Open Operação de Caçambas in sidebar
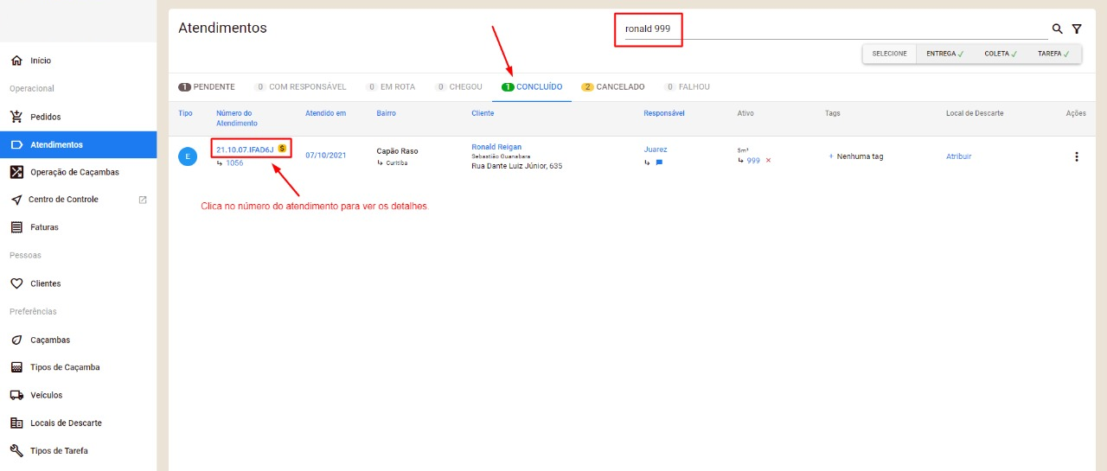Viewport: 1107px width, 471px height. click(x=74, y=172)
